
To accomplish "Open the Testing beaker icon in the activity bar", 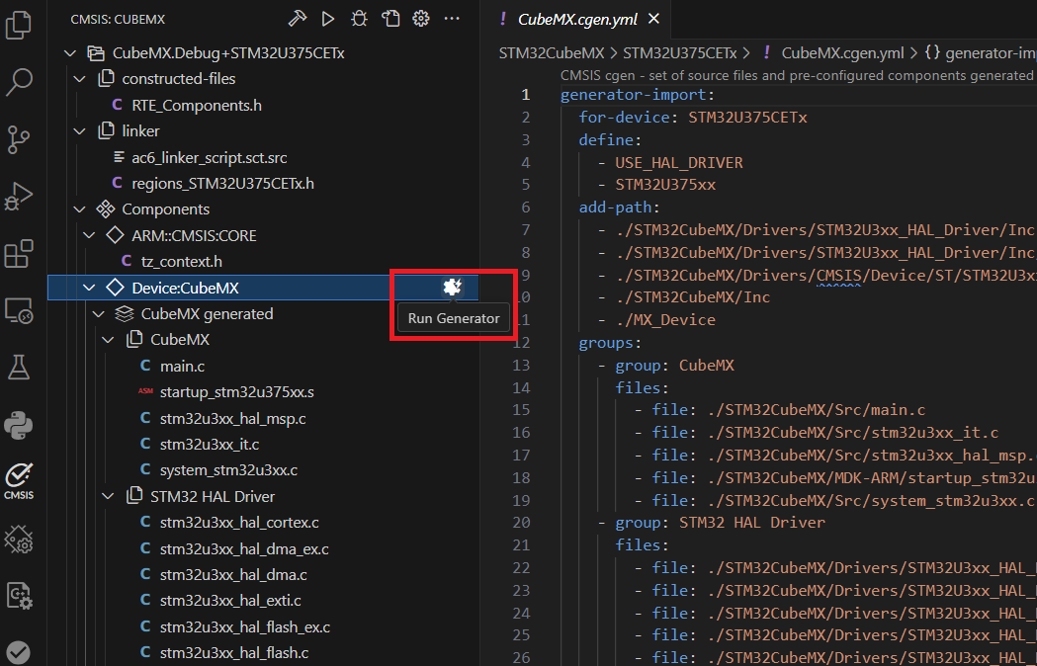I will pyautogui.click(x=20, y=368).
